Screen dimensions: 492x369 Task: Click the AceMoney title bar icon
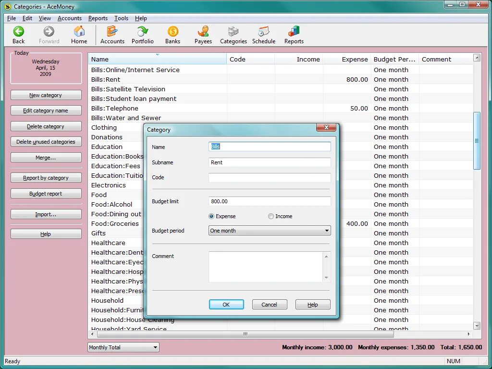[x=8, y=6]
